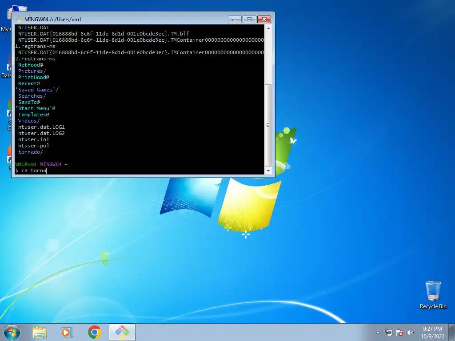The image size is (455, 341).
Task: Click the terminal scrollbar up arrow
Action: tap(268, 28)
